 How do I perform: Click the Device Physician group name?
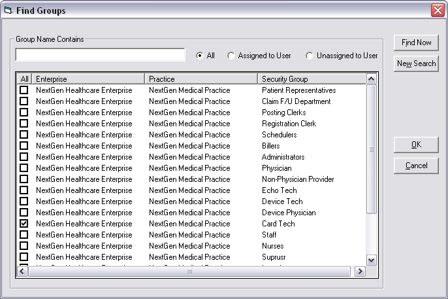tap(289, 213)
